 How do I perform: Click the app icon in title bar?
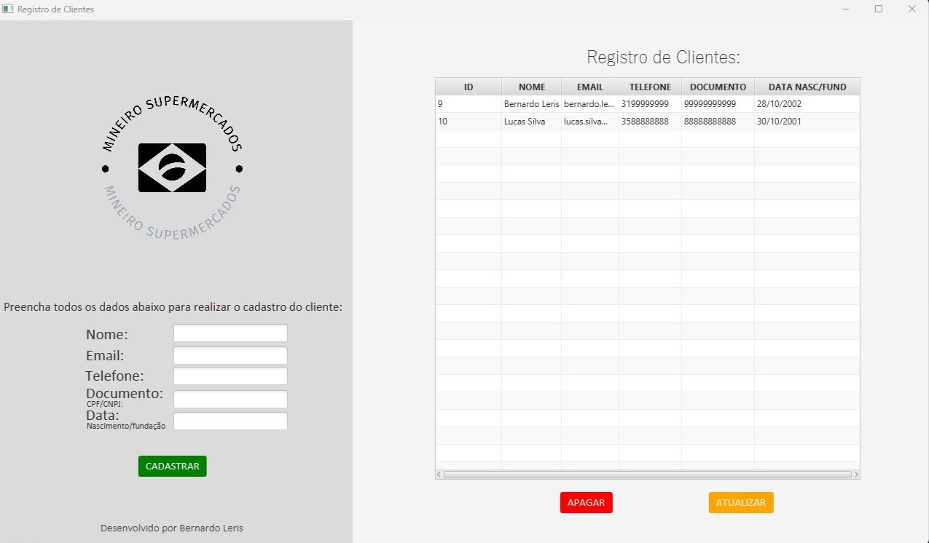[8, 9]
